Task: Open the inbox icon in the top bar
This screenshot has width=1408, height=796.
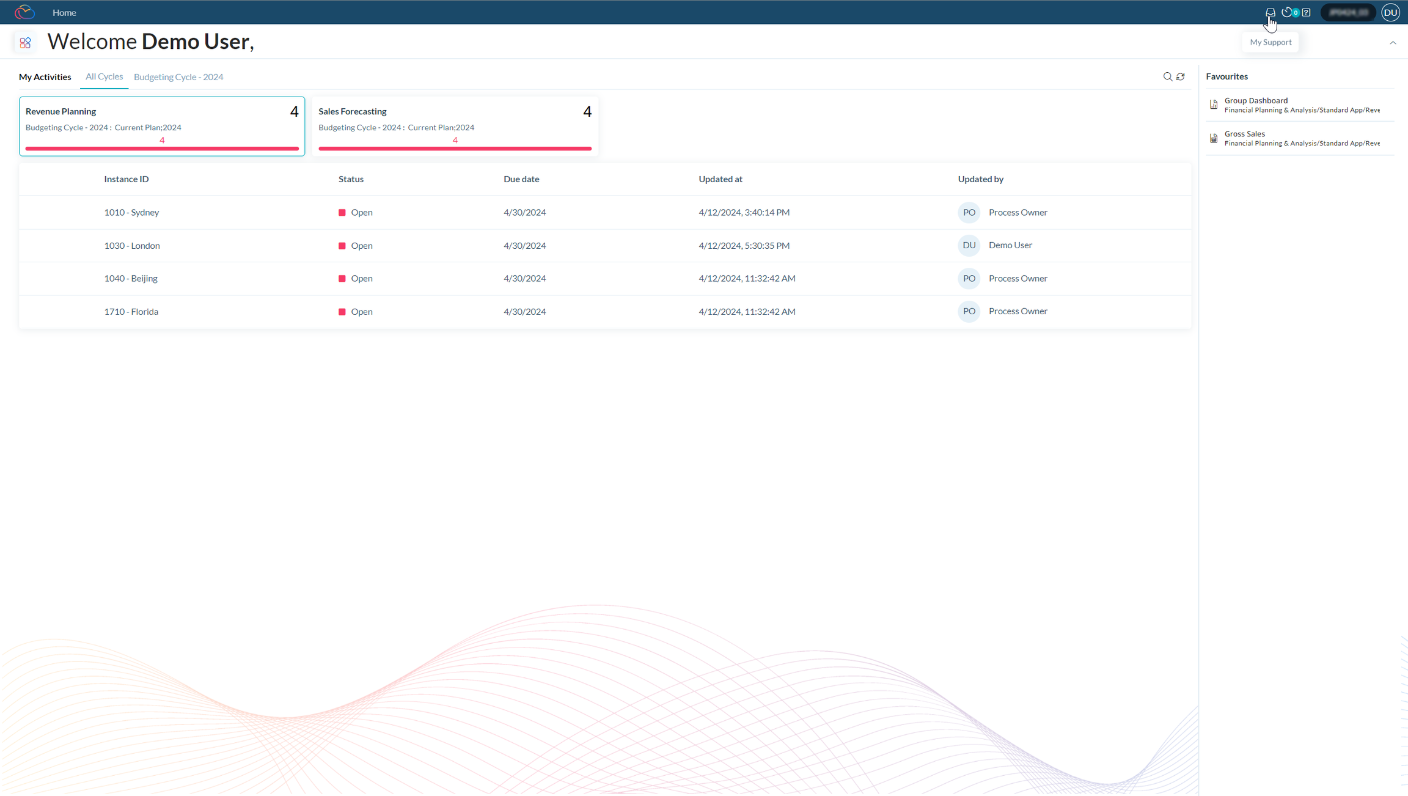Action: pos(1270,12)
